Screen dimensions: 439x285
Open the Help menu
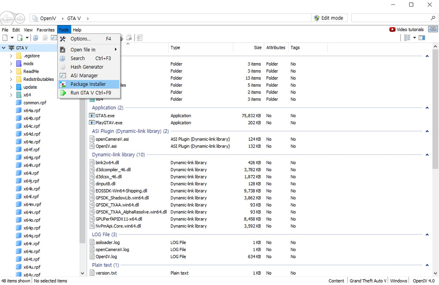pos(77,30)
